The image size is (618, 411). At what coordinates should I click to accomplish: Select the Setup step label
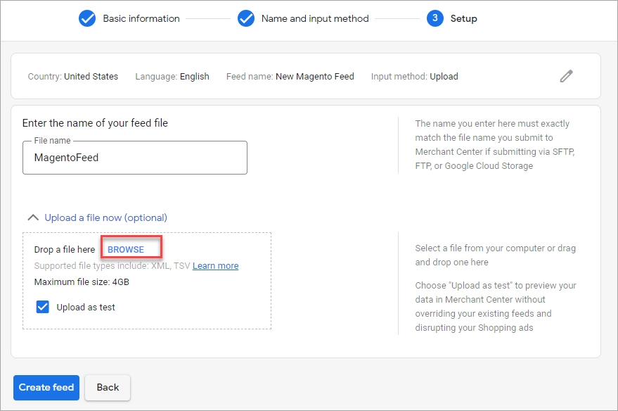463,18
